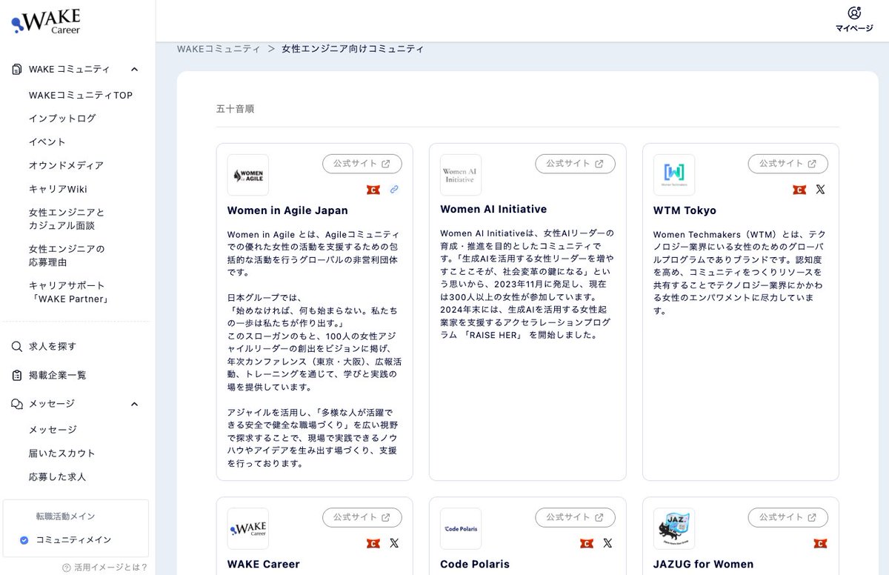
Task: Select 転職活動メイン mode
Action: [65, 516]
